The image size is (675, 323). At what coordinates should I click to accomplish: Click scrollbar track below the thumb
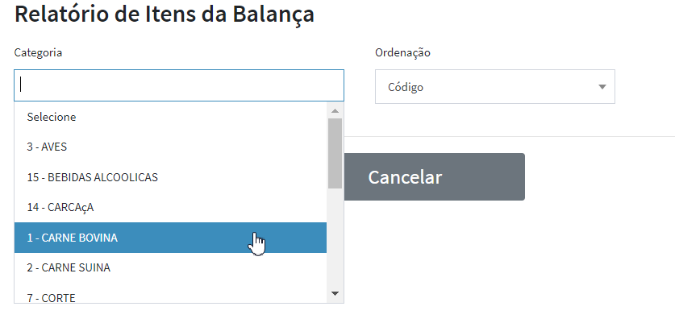(335, 242)
